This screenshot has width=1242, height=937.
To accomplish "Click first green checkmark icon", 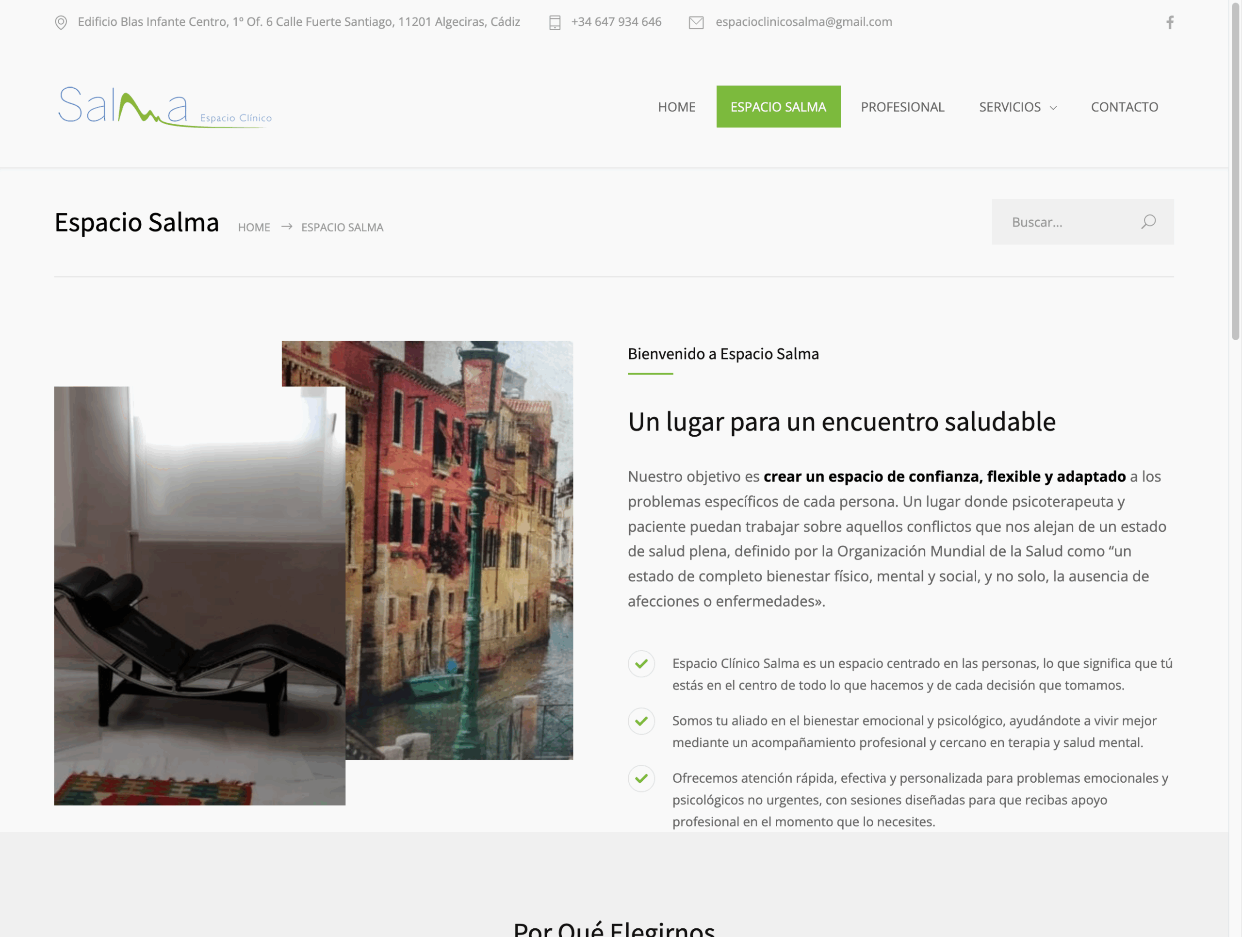I will [x=641, y=664].
